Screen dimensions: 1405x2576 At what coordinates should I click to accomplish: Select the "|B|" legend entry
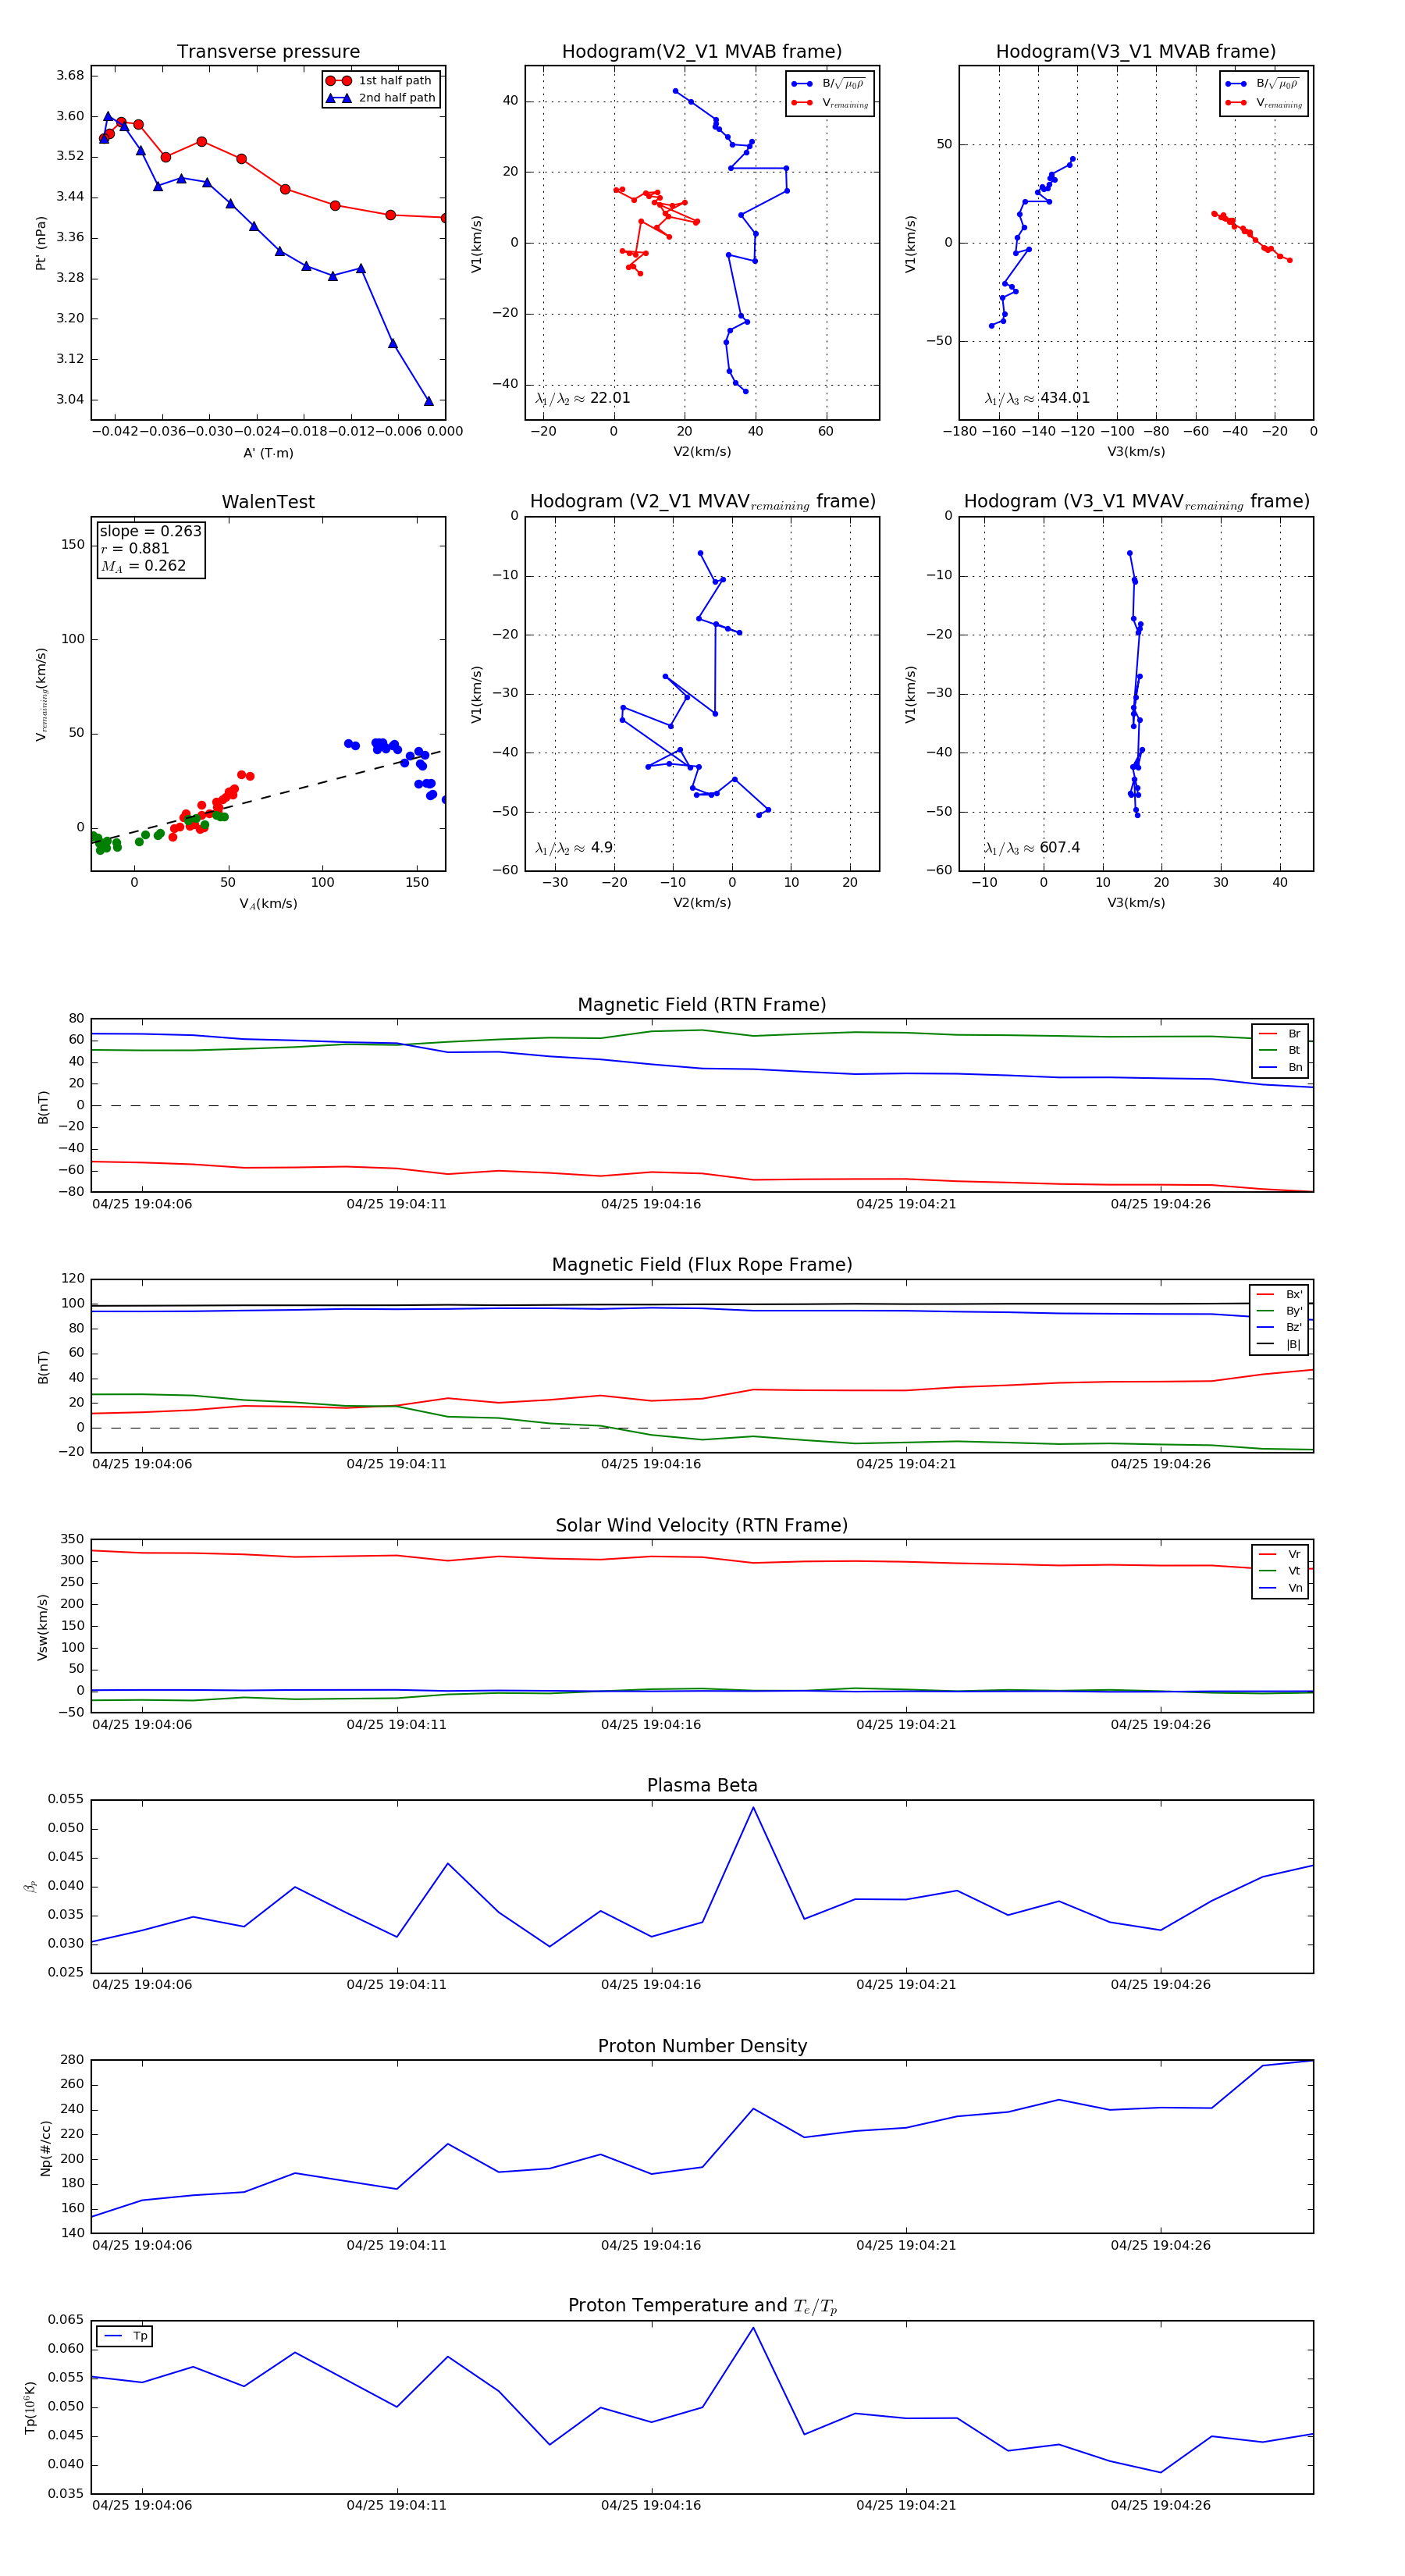pos(1280,1344)
